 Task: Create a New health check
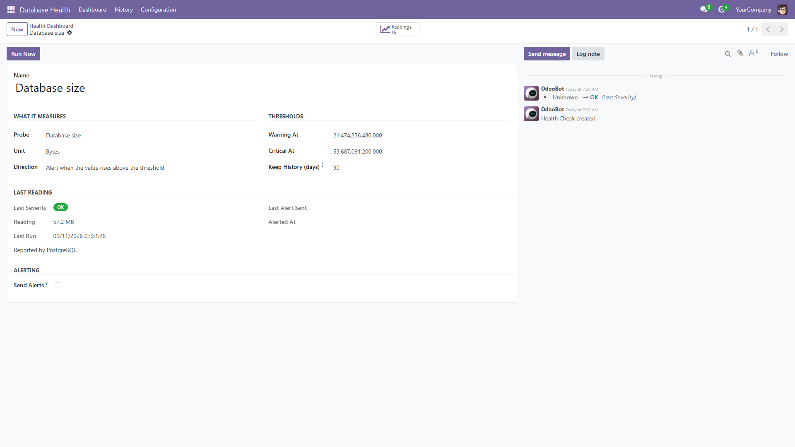pos(17,29)
